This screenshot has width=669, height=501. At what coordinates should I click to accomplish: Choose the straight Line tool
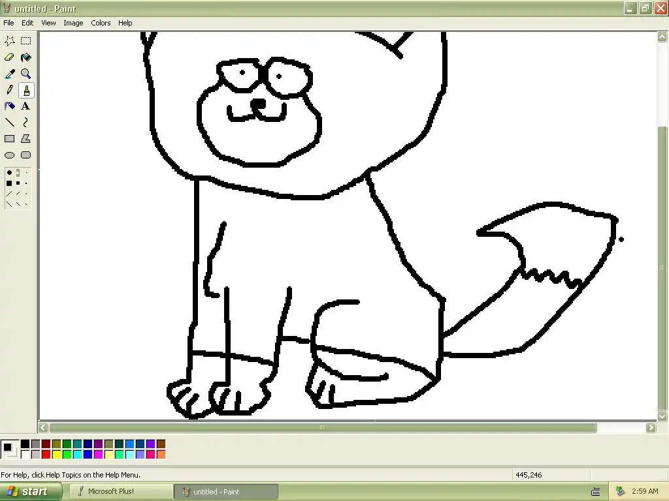[x=9, y=122]
